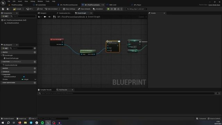The width and height of the screenshot is (222, 125).
Task: Save the current blueprint
Action: 3,9
